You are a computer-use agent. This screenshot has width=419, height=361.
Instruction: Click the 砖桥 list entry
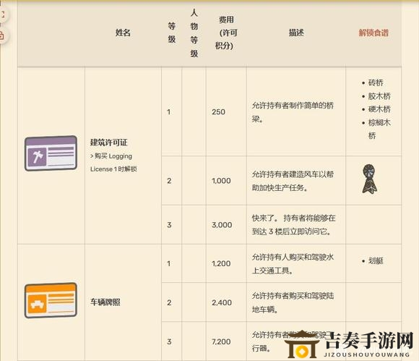[376, 82]
